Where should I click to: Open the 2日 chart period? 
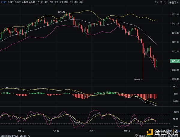(x=51, y=2)
